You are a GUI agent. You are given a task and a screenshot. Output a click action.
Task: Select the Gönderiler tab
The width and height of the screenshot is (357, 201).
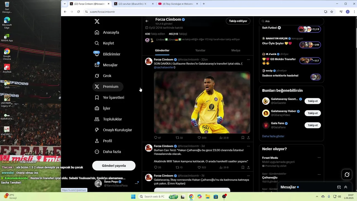(x=162, y=51)
